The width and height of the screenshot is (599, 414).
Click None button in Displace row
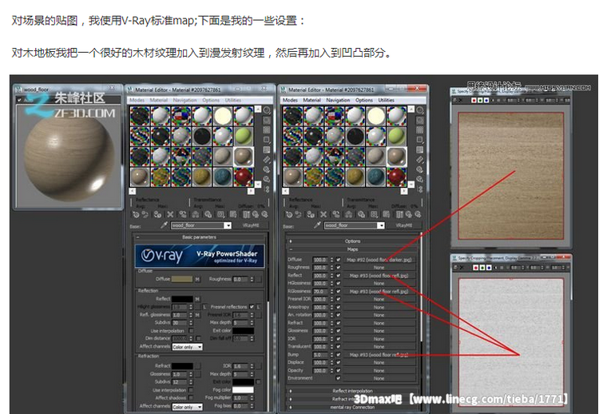[x=379, y=362]
